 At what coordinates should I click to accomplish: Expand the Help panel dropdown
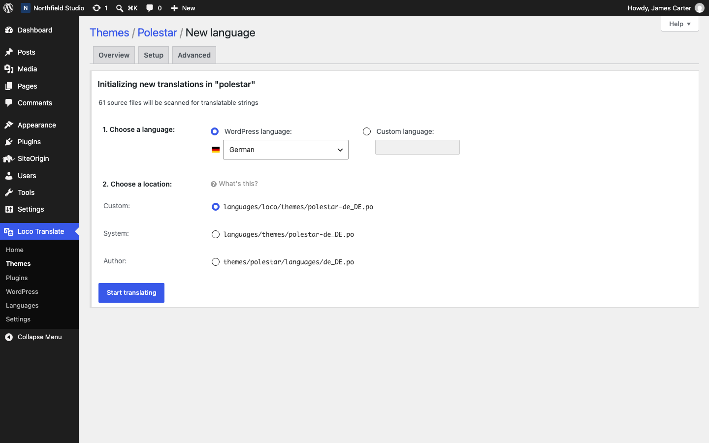click(x=680, y=24)
